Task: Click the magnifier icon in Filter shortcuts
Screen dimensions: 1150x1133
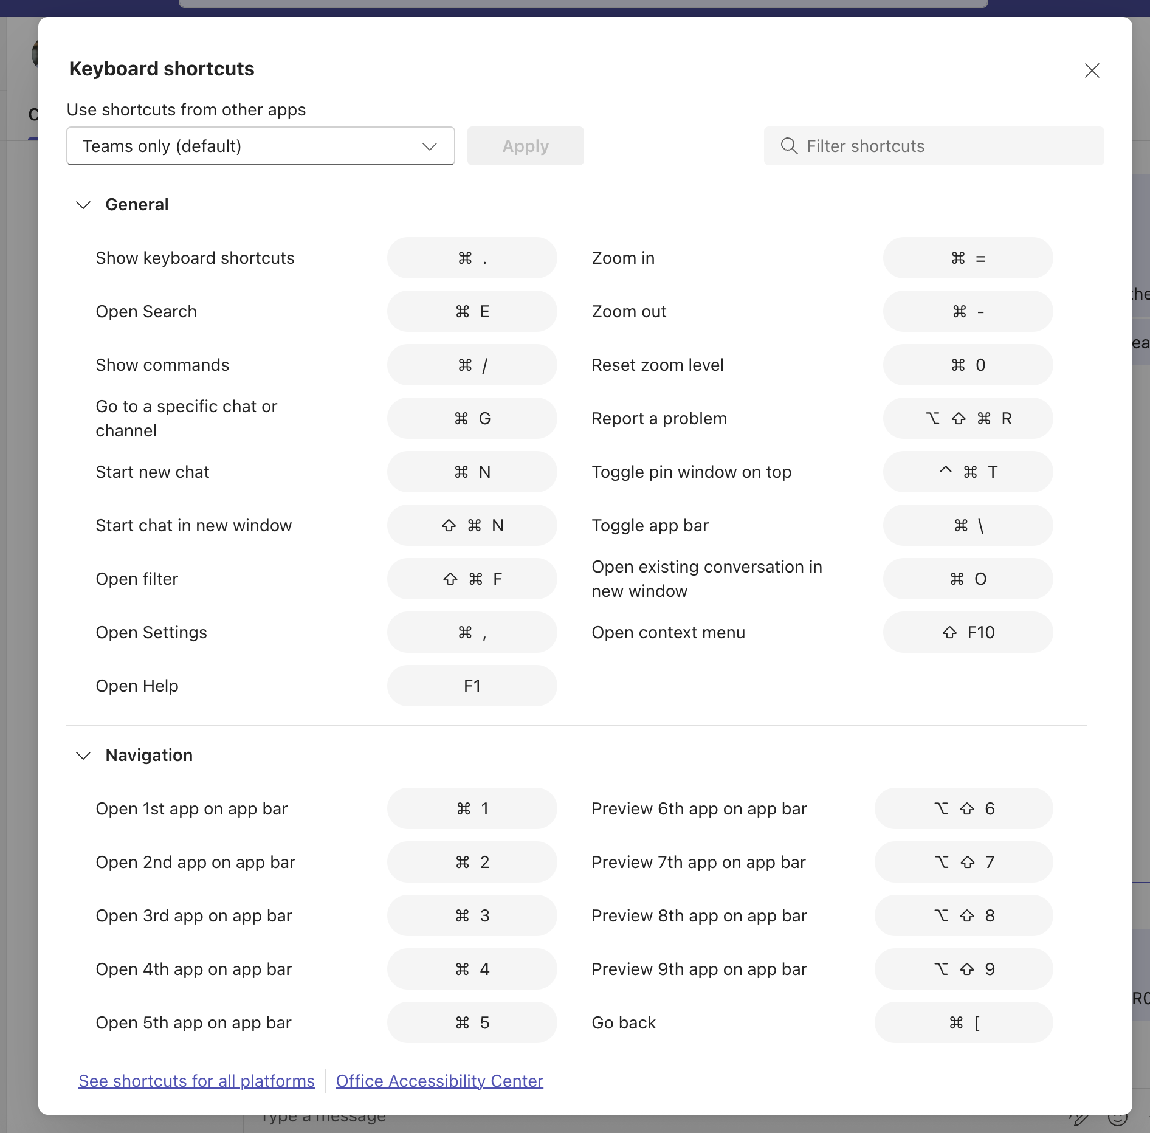Action: 789,146
